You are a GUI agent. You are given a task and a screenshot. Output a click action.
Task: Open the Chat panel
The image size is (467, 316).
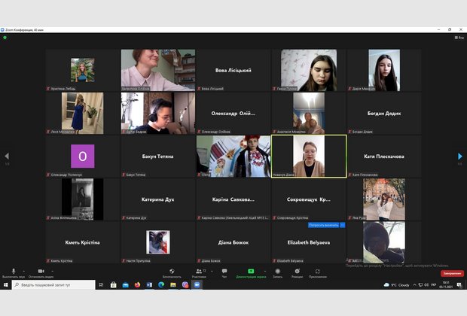224,272
